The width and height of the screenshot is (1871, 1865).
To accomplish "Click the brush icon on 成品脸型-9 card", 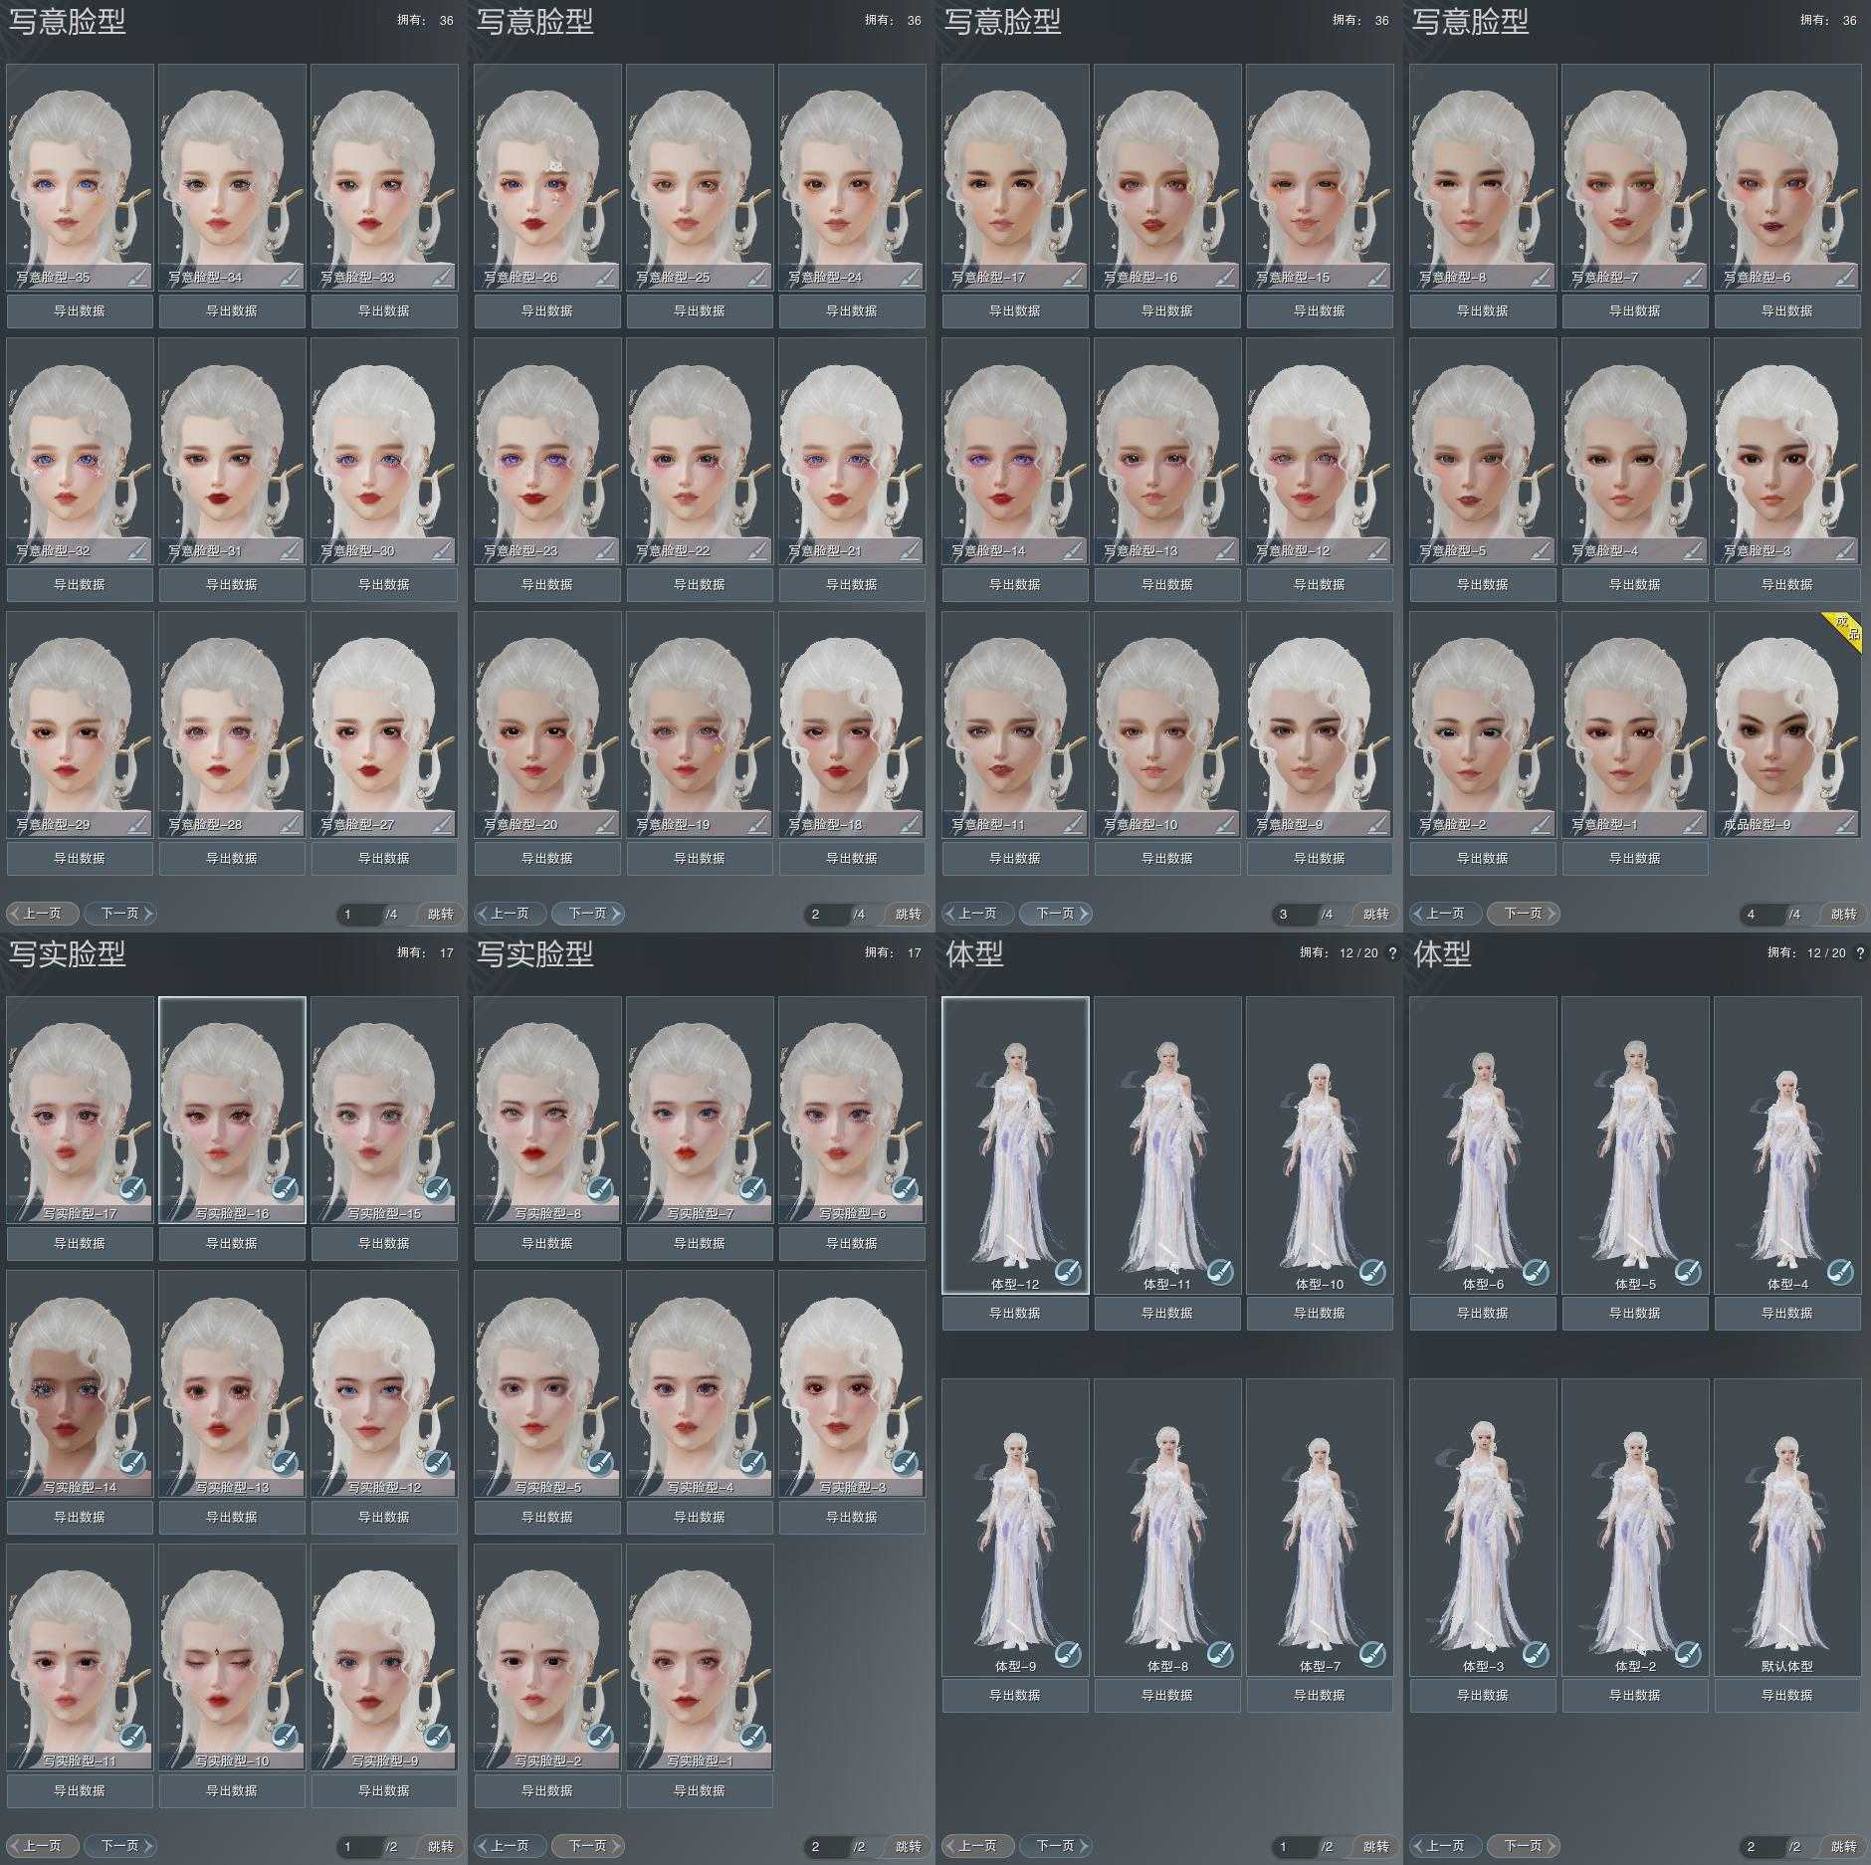I will click(1845, 823).
